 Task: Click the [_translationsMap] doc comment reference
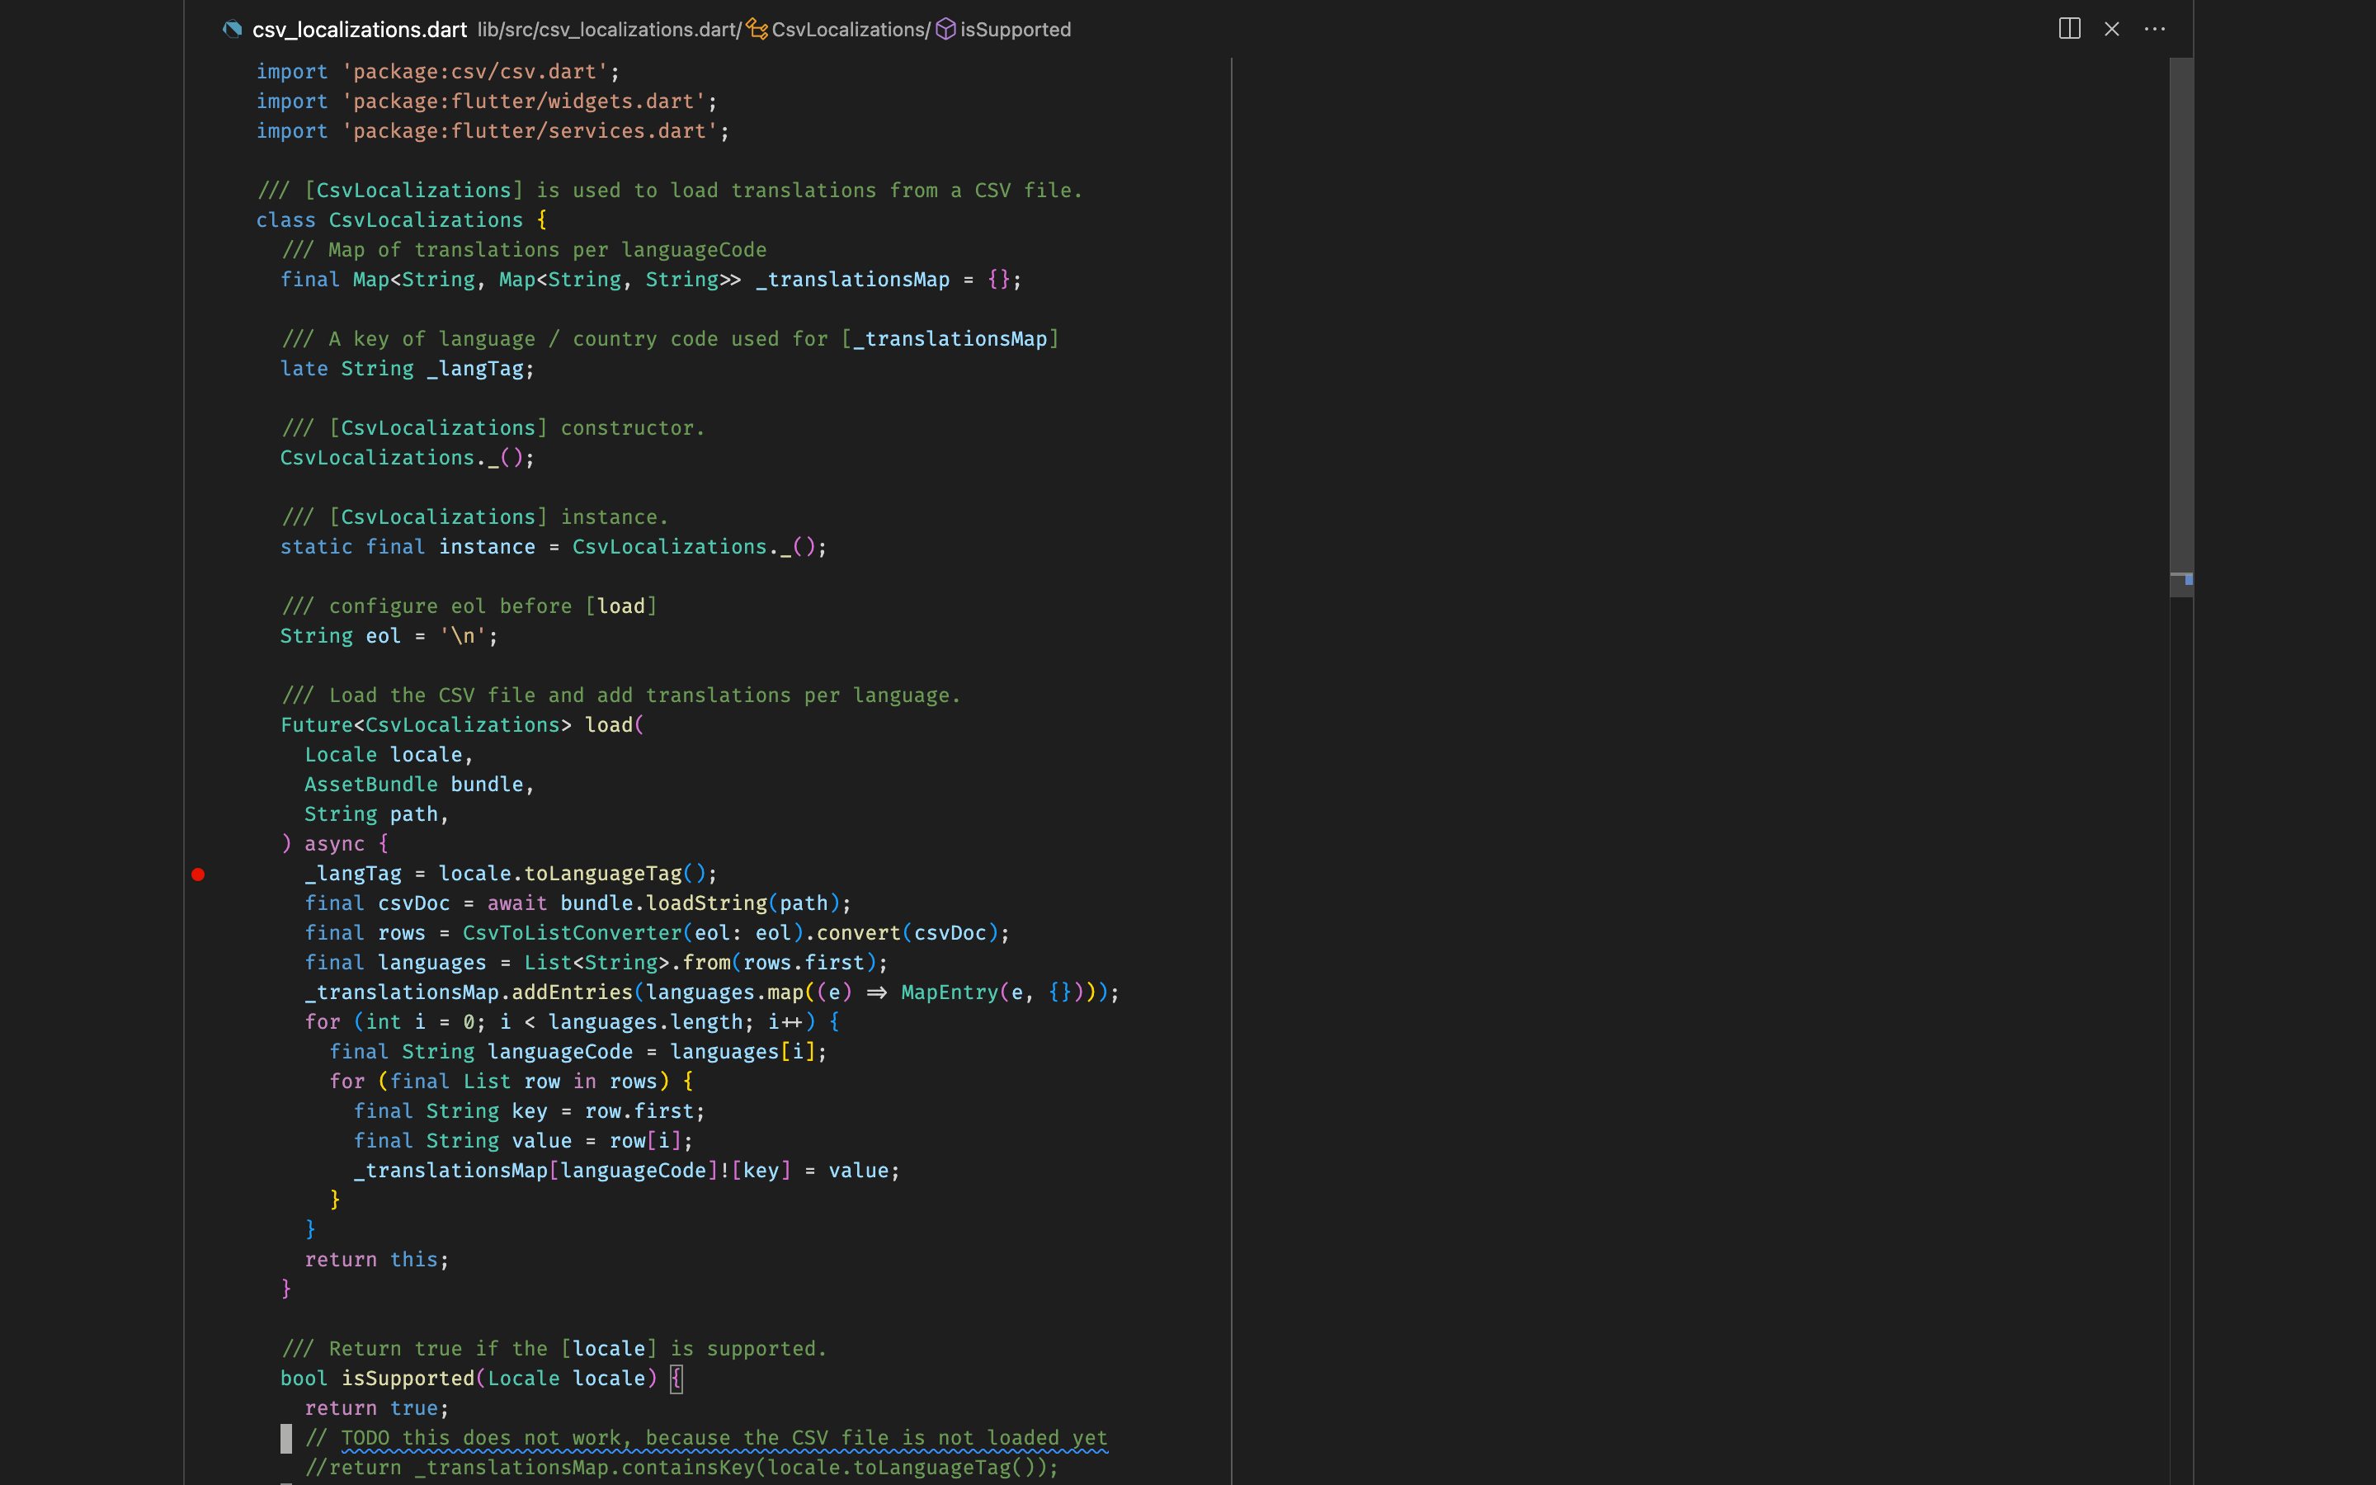click(950, 339)
